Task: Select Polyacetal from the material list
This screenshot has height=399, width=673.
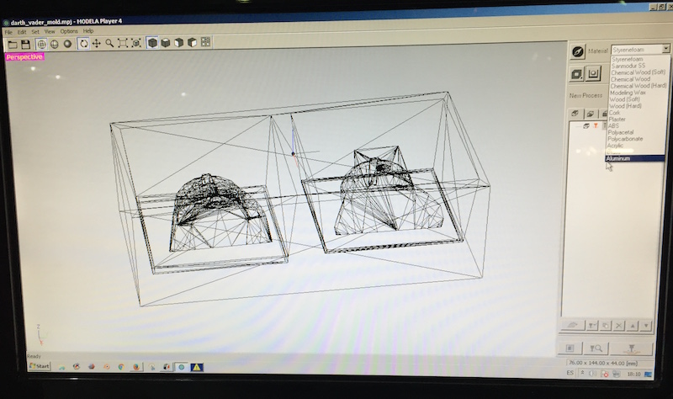Action: (621, 132)
